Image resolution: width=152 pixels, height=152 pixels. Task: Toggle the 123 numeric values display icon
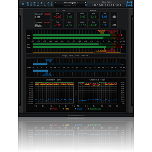pos(28,5)
